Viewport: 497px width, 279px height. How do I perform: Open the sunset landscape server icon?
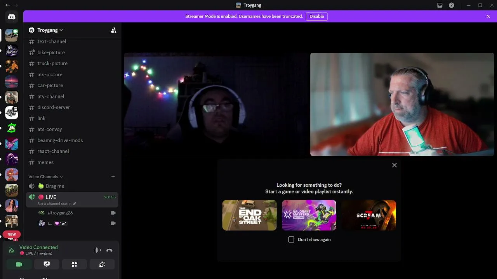[x=12, y=81]
